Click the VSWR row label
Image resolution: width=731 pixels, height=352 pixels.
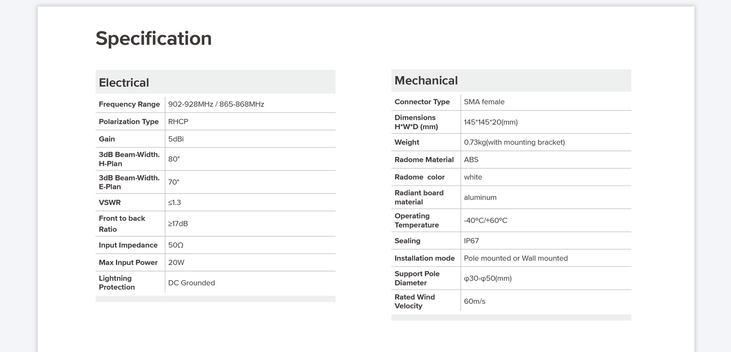click(110, 203)
